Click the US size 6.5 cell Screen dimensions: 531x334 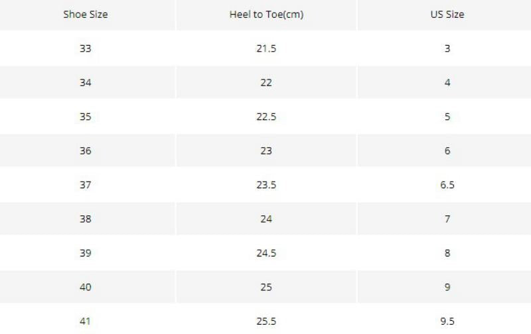tap(447, 185)
